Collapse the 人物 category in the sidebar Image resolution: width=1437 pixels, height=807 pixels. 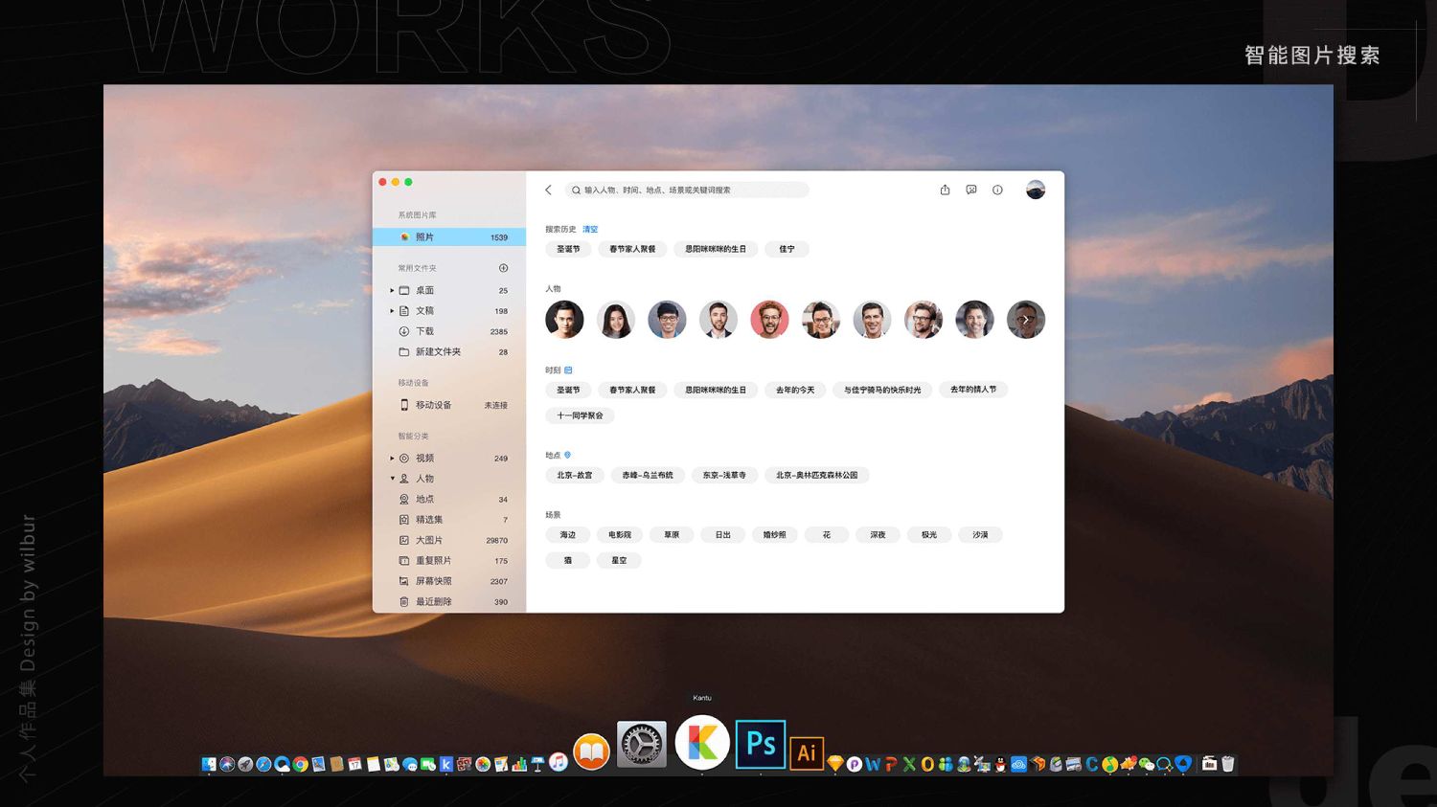point(392,479)
